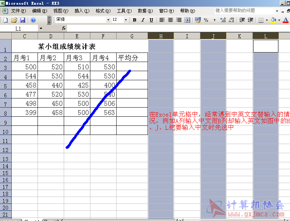Decrease cell indent
This screenshot has width=290, height=221.
pyautogui.click(x=242, y=20)
